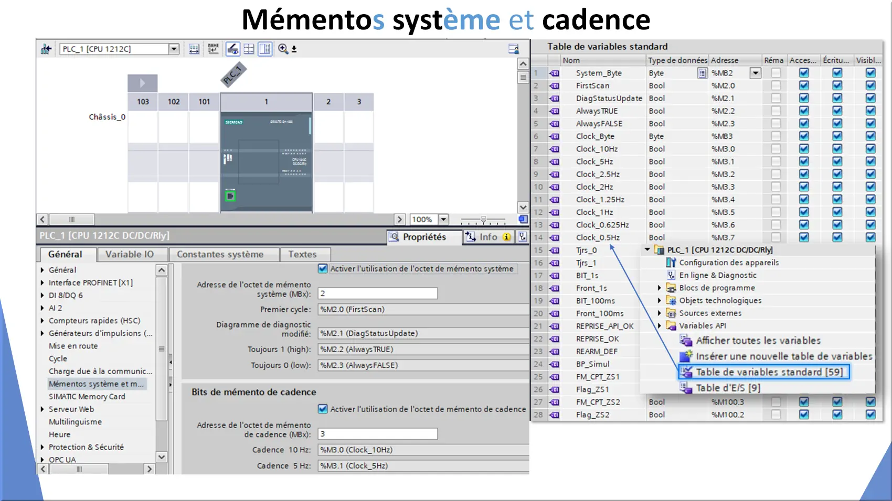Click the device view horizontal scrollbar thumb
This screenshot has height=501, width=892.
[72, 219]
